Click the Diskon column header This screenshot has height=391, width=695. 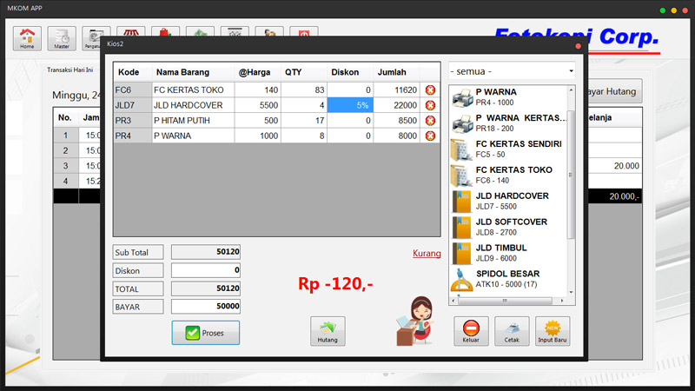[x=350, y=72]
